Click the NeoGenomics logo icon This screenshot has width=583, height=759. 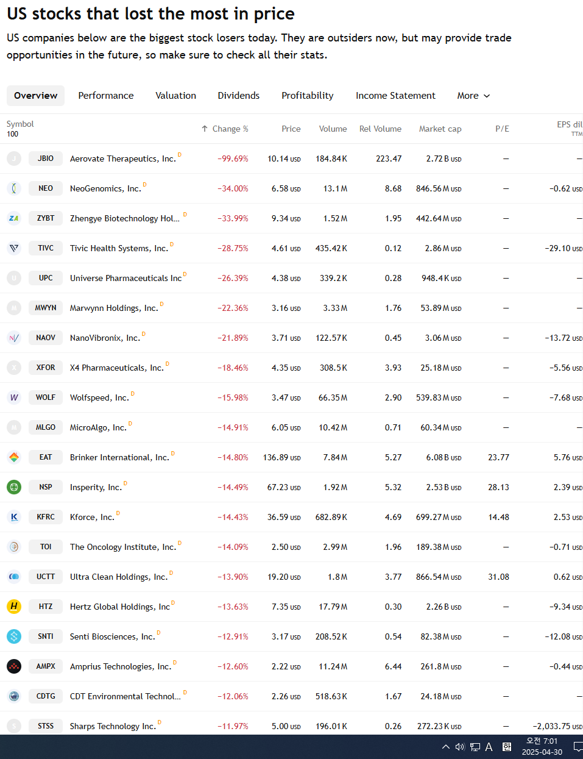(14, 188)
